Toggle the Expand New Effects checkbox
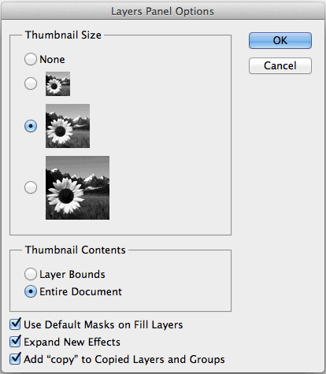The width and height of the screenshot is (326, 374). pyautogui.click(x=15, y=341)
